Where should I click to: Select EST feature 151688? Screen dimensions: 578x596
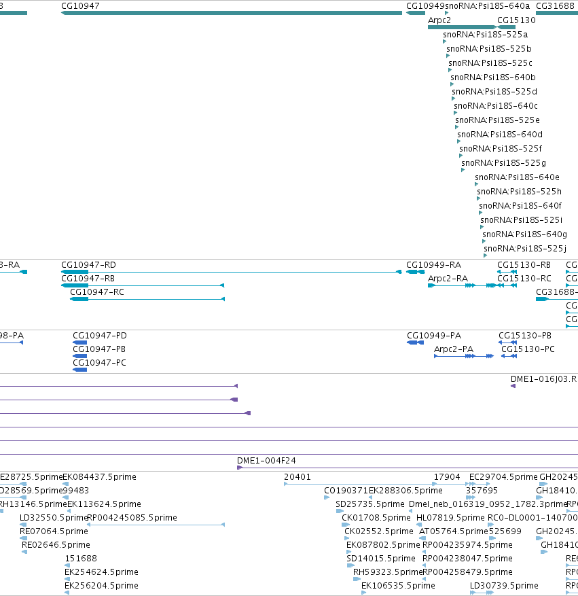click(x=67, y=566)
